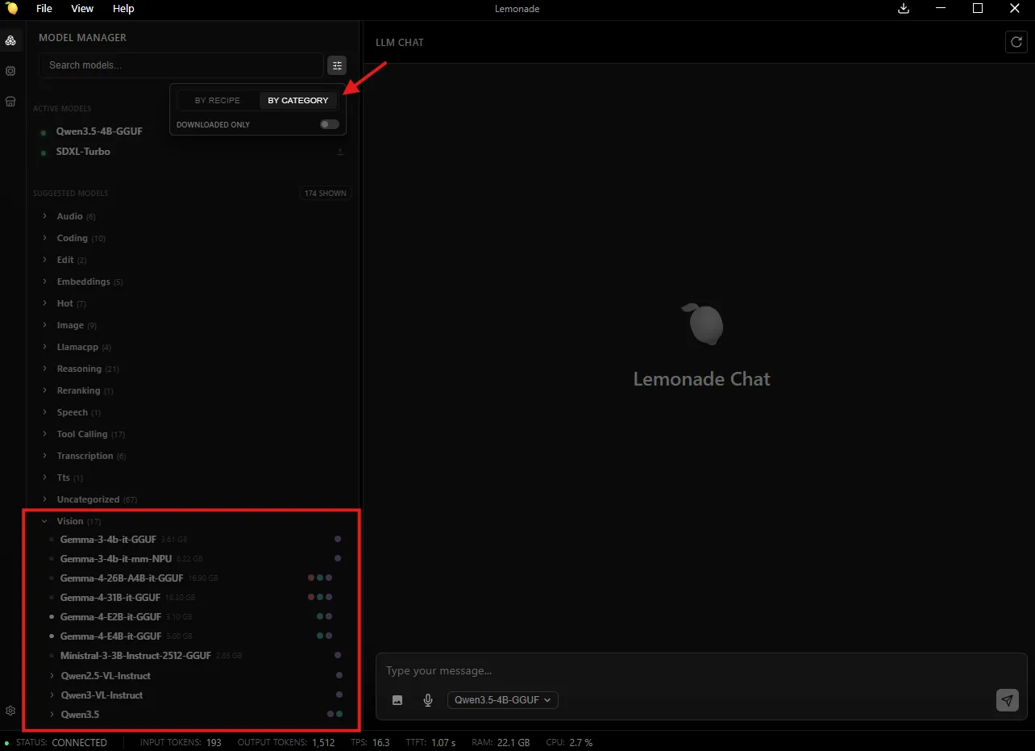Click the refresh icon in LLM Chat header
The image size is (1035, 751).
1016,42
